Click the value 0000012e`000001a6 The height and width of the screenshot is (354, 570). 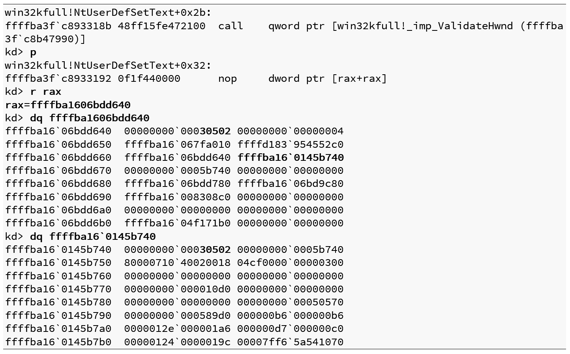click(x=177, y=328)
